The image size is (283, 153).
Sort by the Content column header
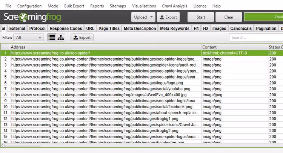point(235,47)
